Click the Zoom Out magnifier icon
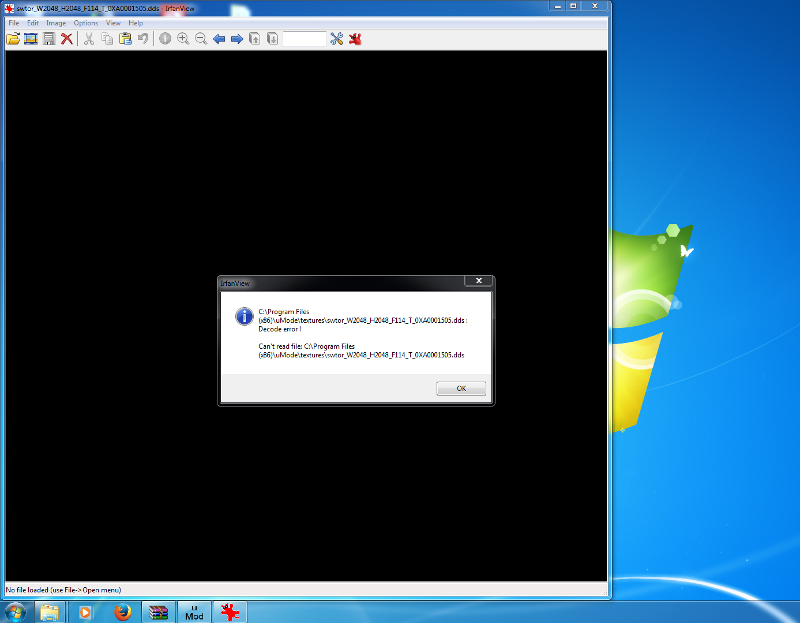 (201, 39)
